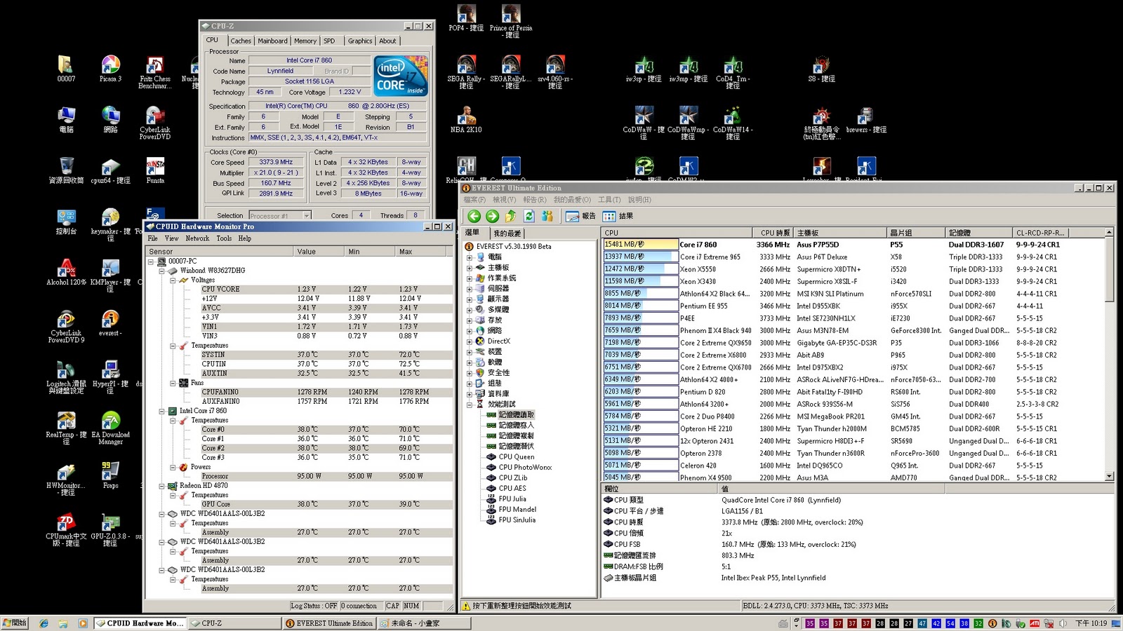Image resolution: width=1123 pixels, height=631 pixels.
Task: Select 記憶體寫入 benchmark in EVEREST tree
Action: pyautogui.click(x=517, y=426)
